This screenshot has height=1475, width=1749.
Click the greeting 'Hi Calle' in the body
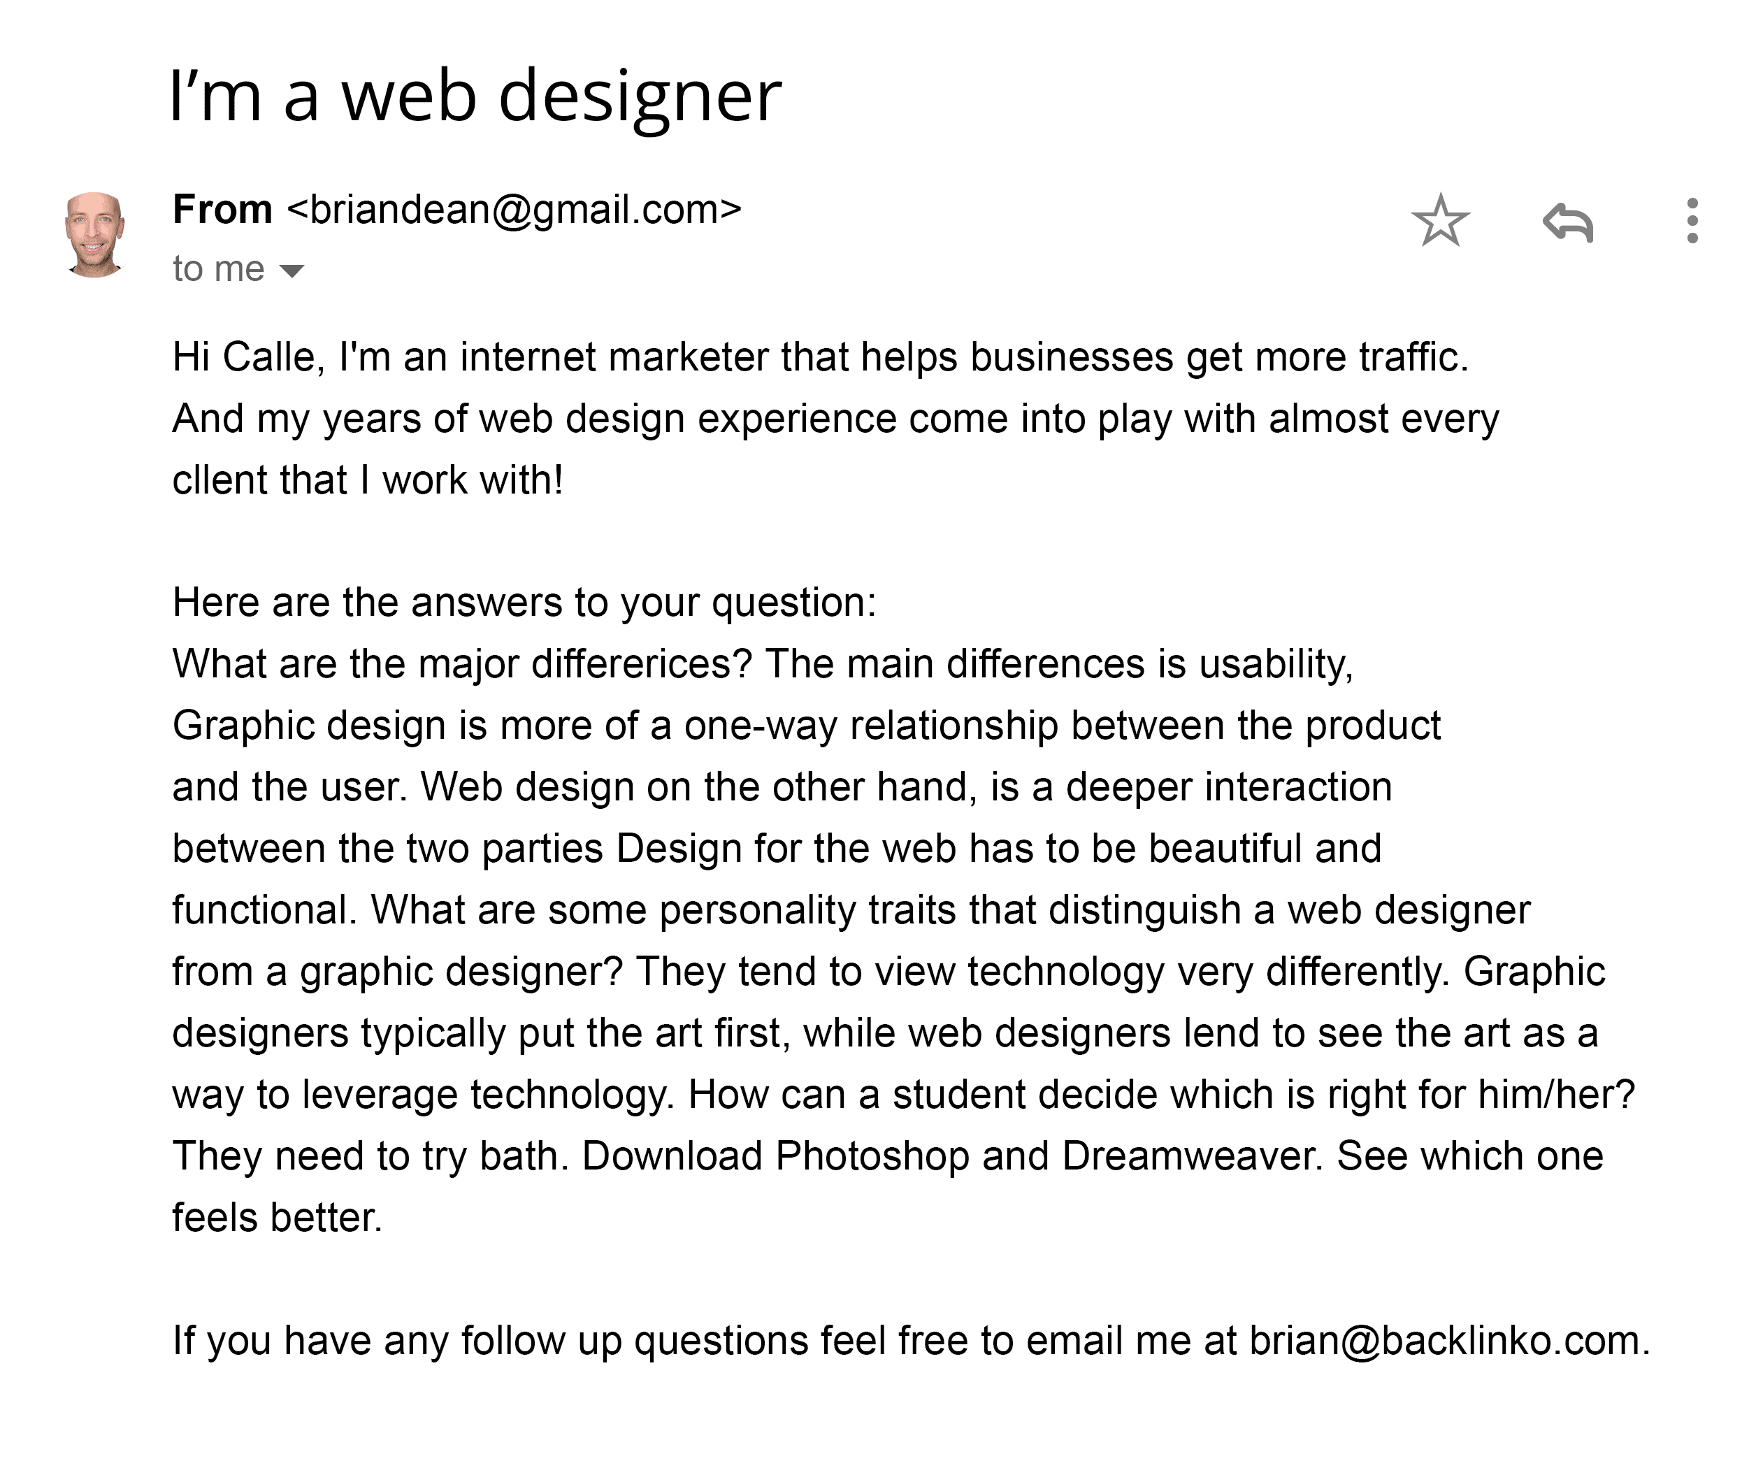(x=243, y=357)
